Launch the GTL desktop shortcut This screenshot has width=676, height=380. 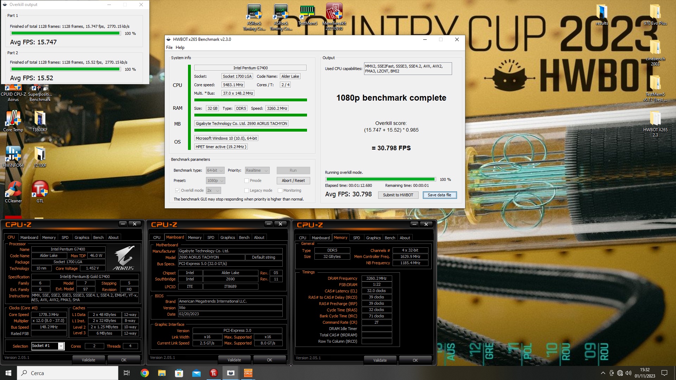[x=40, y=192]
